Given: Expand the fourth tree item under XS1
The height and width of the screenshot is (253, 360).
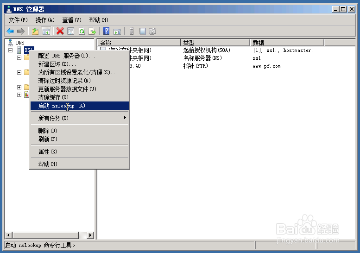Looking at the screenshot, I should tap(19, 95).
